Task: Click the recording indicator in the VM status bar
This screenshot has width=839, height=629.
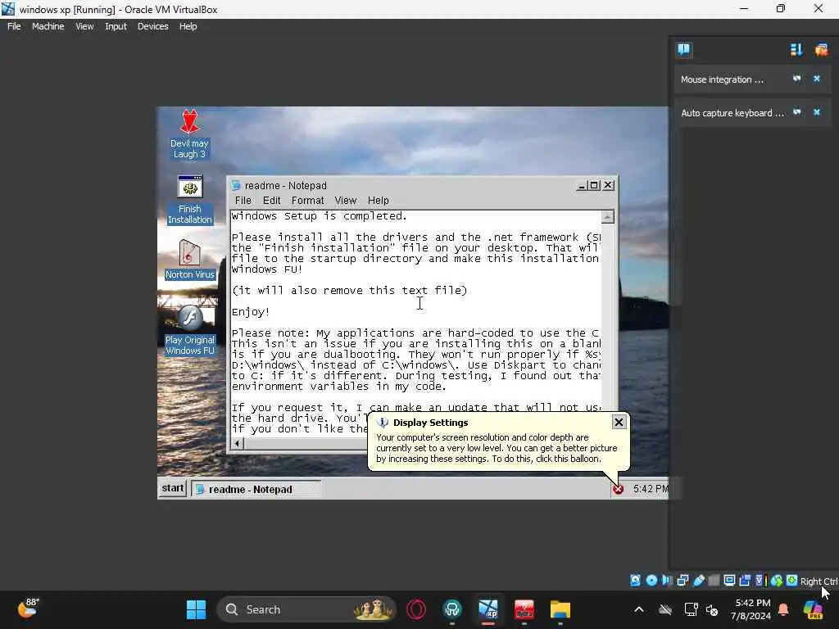Action: coord(745,581)
